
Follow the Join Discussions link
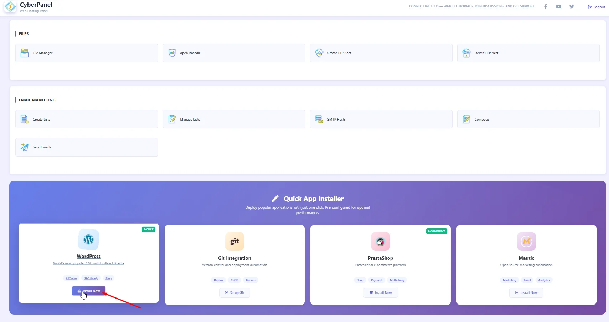point(489,6)
